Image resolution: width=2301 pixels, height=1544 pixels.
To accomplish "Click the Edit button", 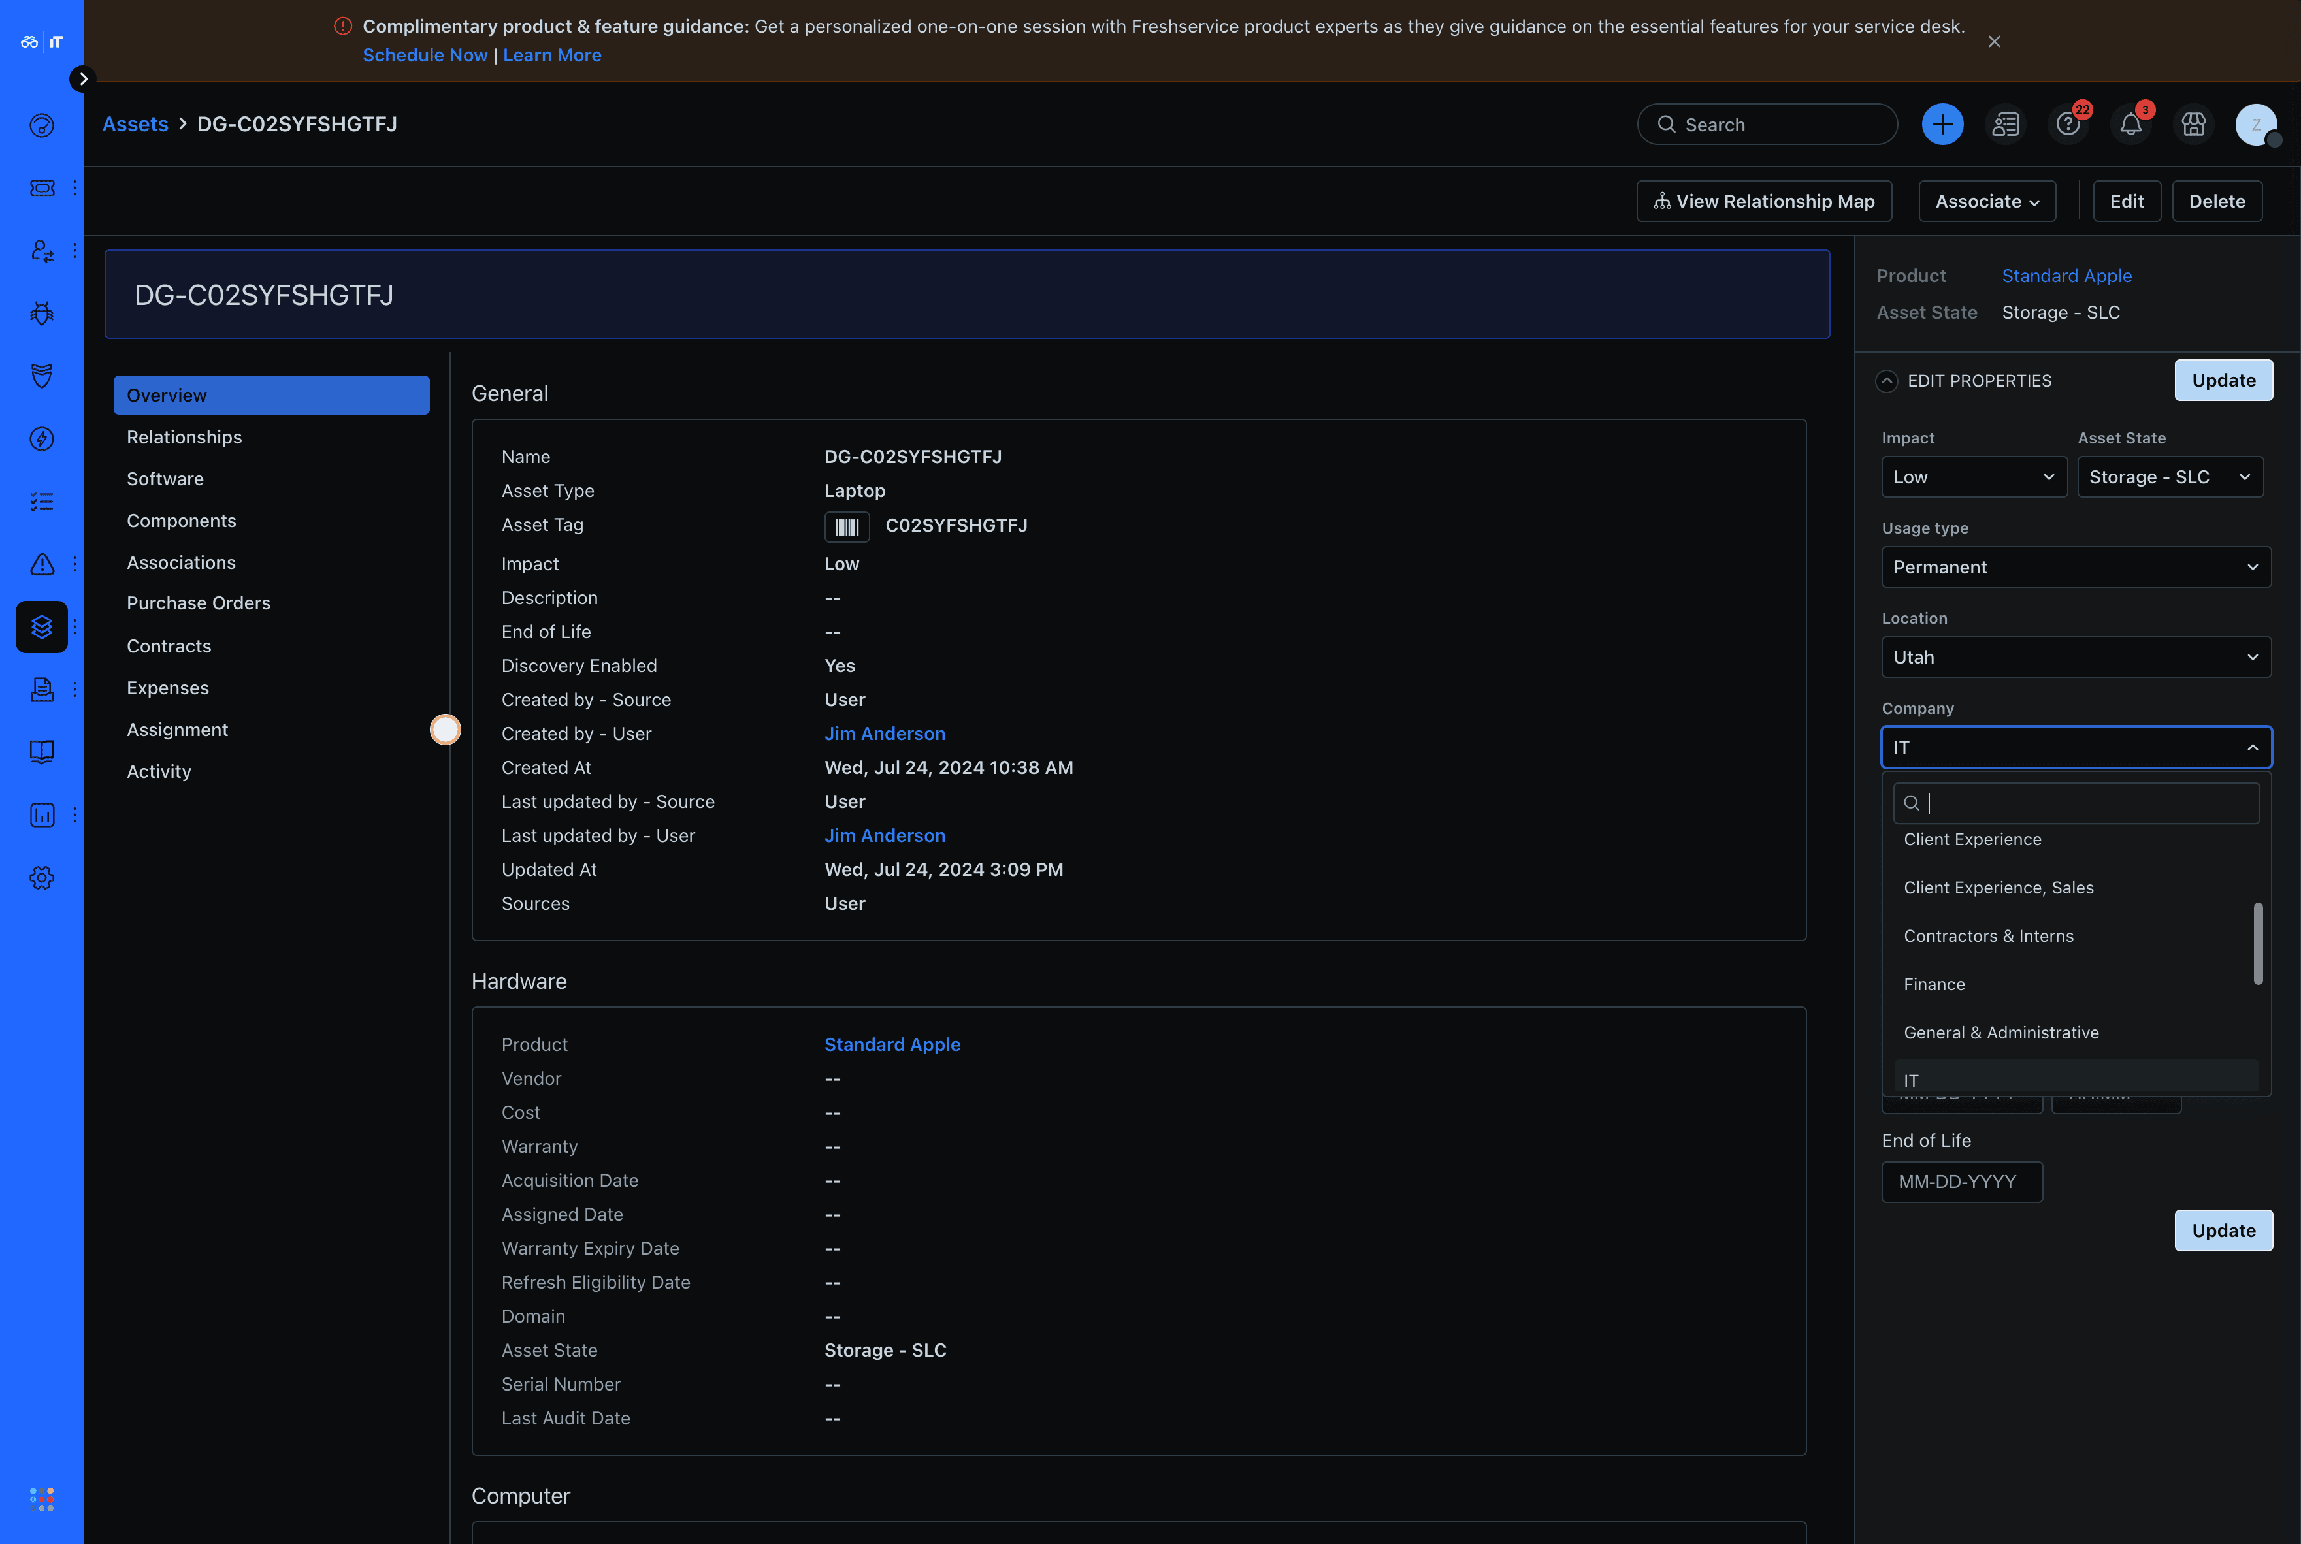I will click(x=2127, y=201).
